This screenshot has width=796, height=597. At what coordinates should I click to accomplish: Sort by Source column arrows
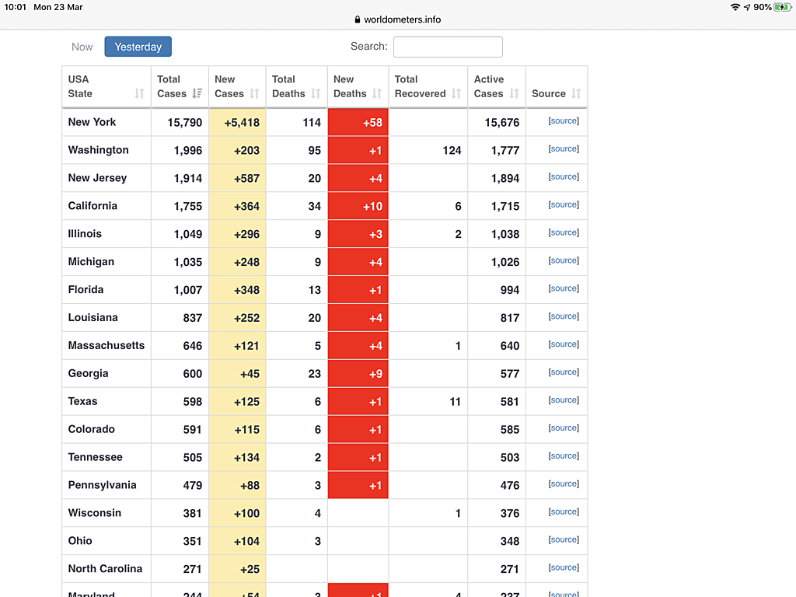coord(576,93)
